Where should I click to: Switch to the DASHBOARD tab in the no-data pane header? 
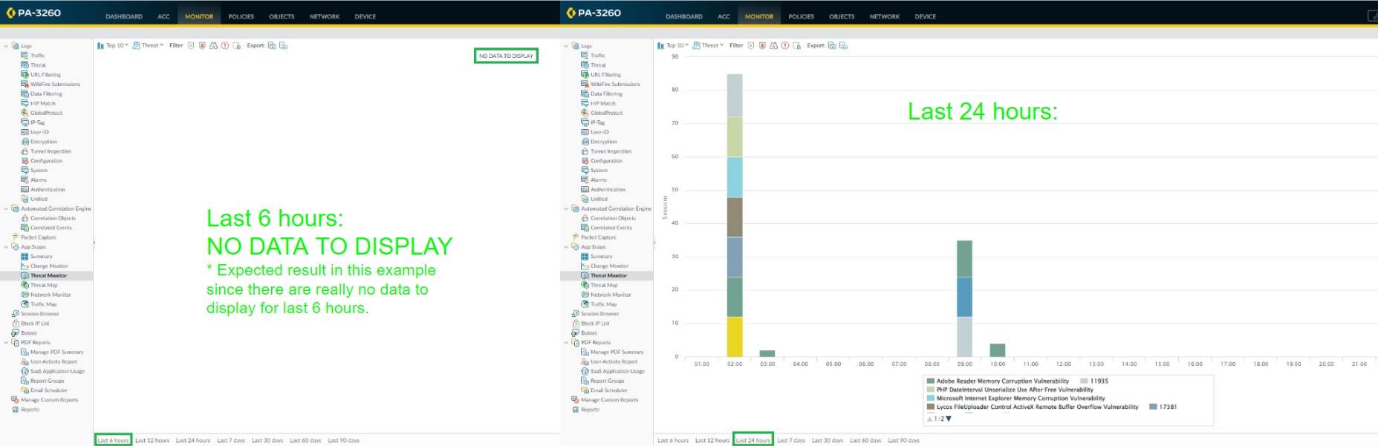coord(123,16)
